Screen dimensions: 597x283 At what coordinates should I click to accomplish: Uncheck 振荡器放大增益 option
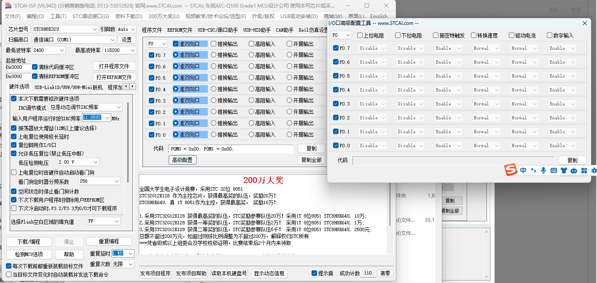pyautogui.click(x=13, y=128)
